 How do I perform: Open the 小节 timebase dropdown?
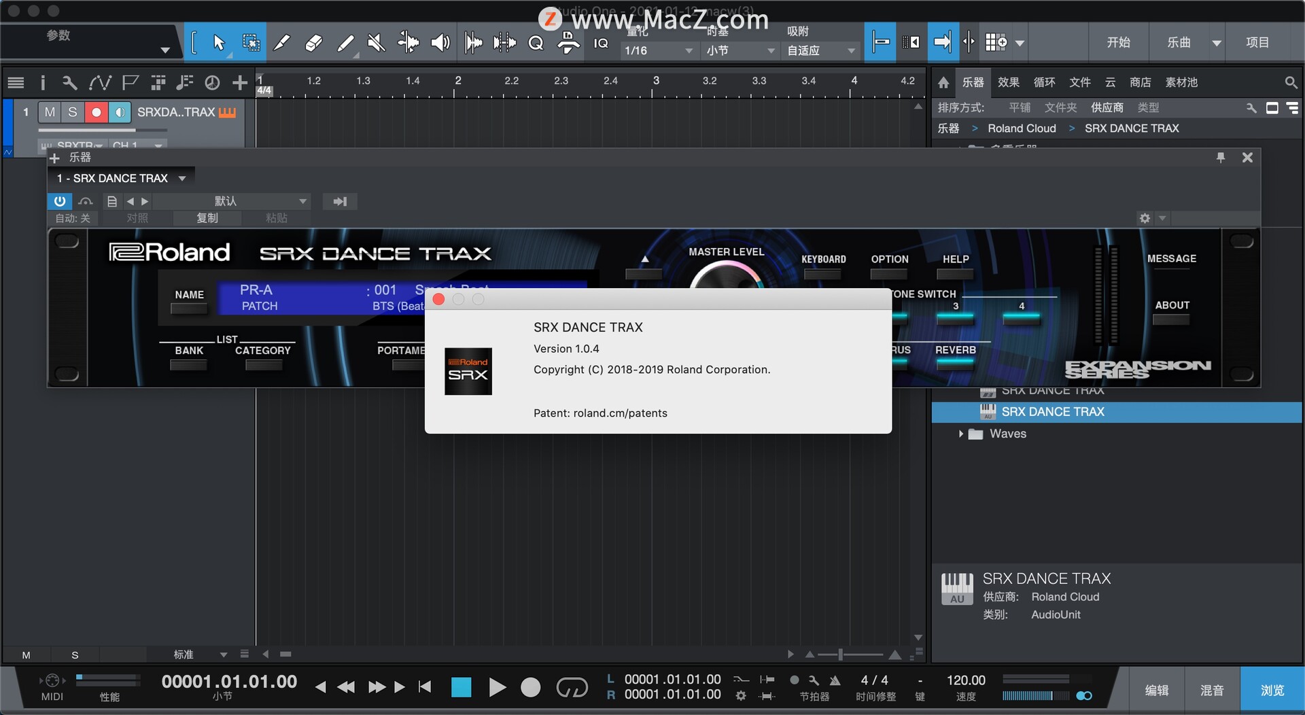point(740,50)
